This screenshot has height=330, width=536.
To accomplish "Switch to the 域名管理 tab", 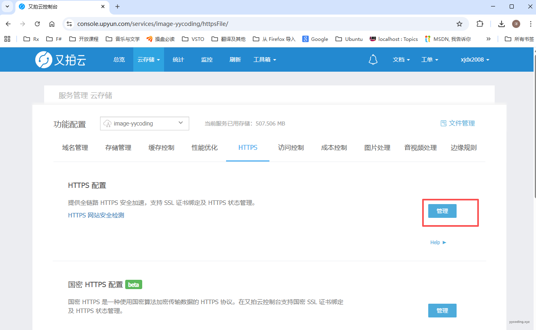I will [x=75, y=148].
